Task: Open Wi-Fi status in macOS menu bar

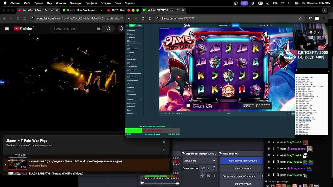Action: point(283,3)
